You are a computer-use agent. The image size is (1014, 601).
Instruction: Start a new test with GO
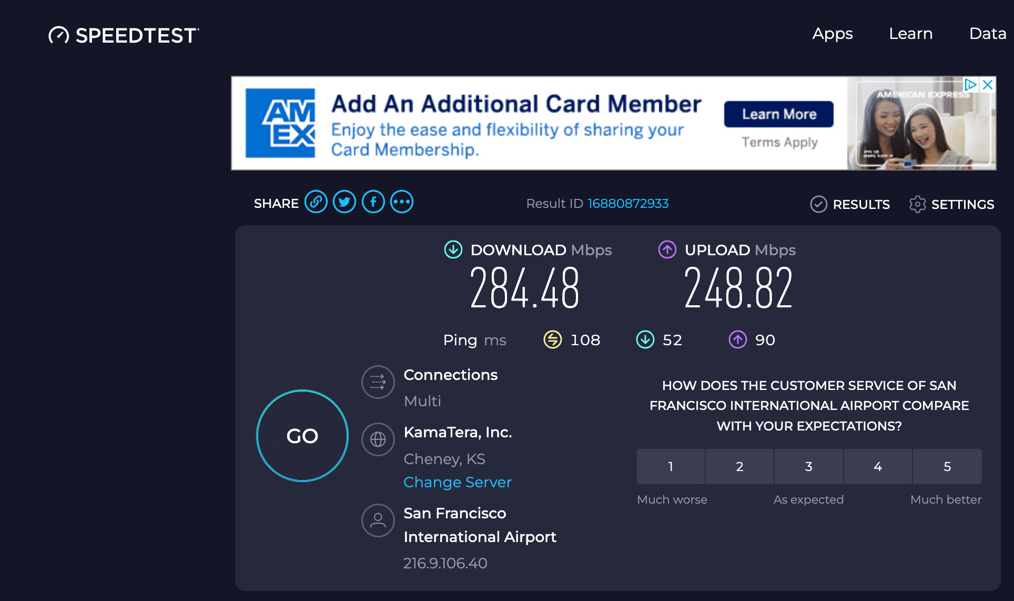coord(302,436)
